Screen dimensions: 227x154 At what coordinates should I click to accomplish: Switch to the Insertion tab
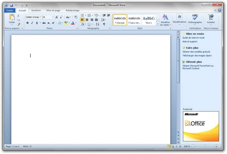(36, 10)
